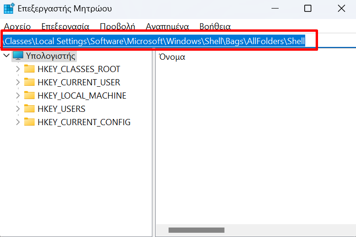Open the Αρχείο menu

17,27
